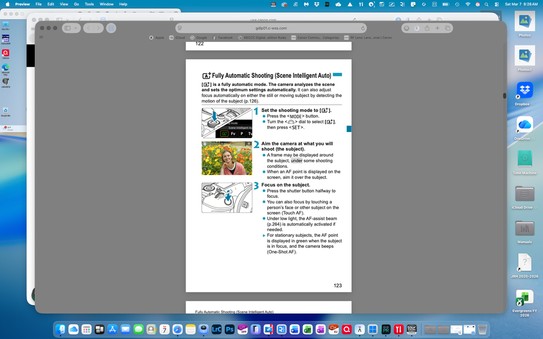
Task: Click the globe extension icon in toolbar
Action: click(406, 28)
